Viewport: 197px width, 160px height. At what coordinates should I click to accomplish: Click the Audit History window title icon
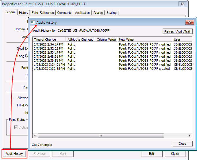33,22
